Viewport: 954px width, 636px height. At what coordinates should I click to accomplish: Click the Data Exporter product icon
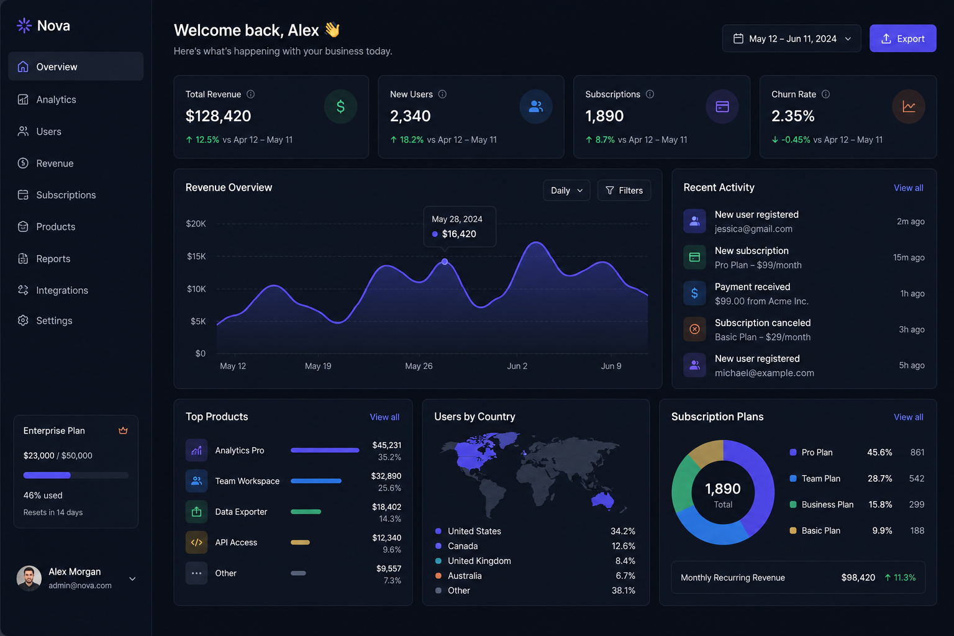[x=196, y=512]
